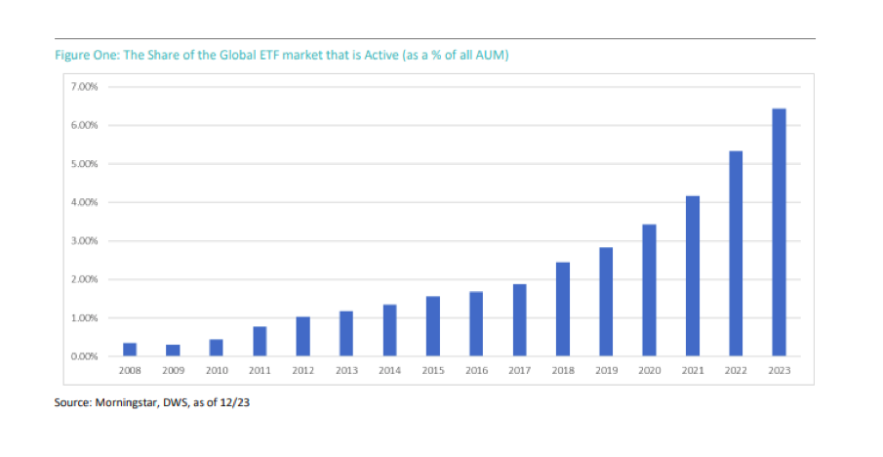
Task: Click the 2013 bar
Action: 346,334
